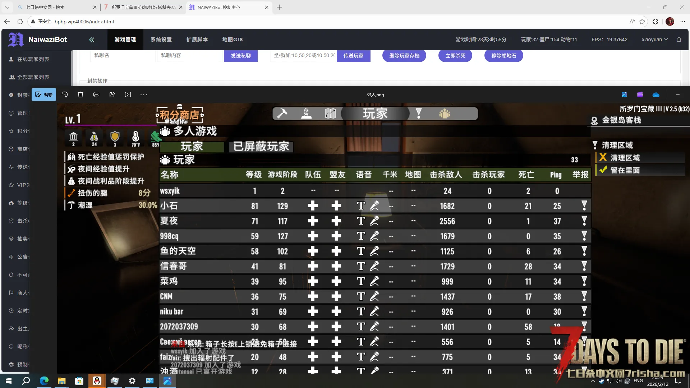This screenshot has height=388, width=690.
Task: Click the rotate image icon in Photos toolbar
Action: pyautogui.click(x=65, y=94)
